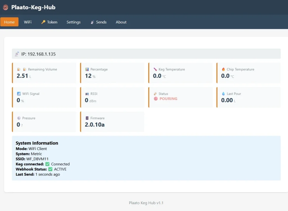This screenshot has width=288, height=211.
Task: Open the Settings page
Action: (73, 22)
